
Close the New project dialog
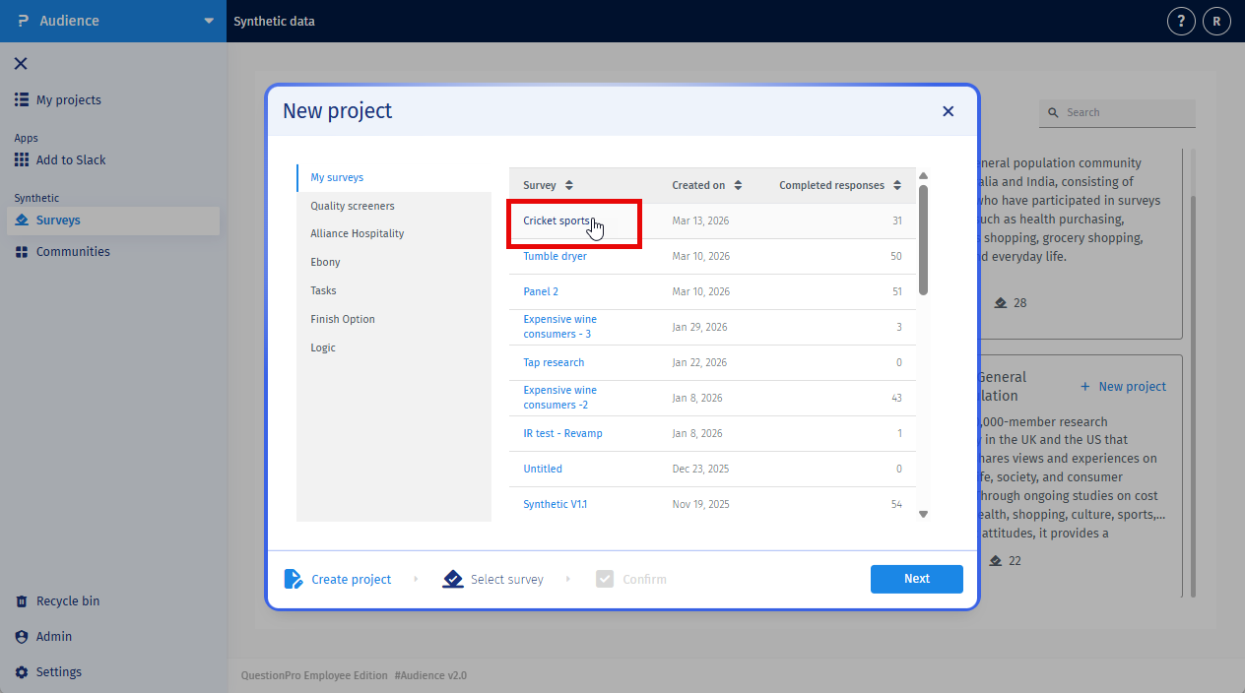[x=948, y=111]
